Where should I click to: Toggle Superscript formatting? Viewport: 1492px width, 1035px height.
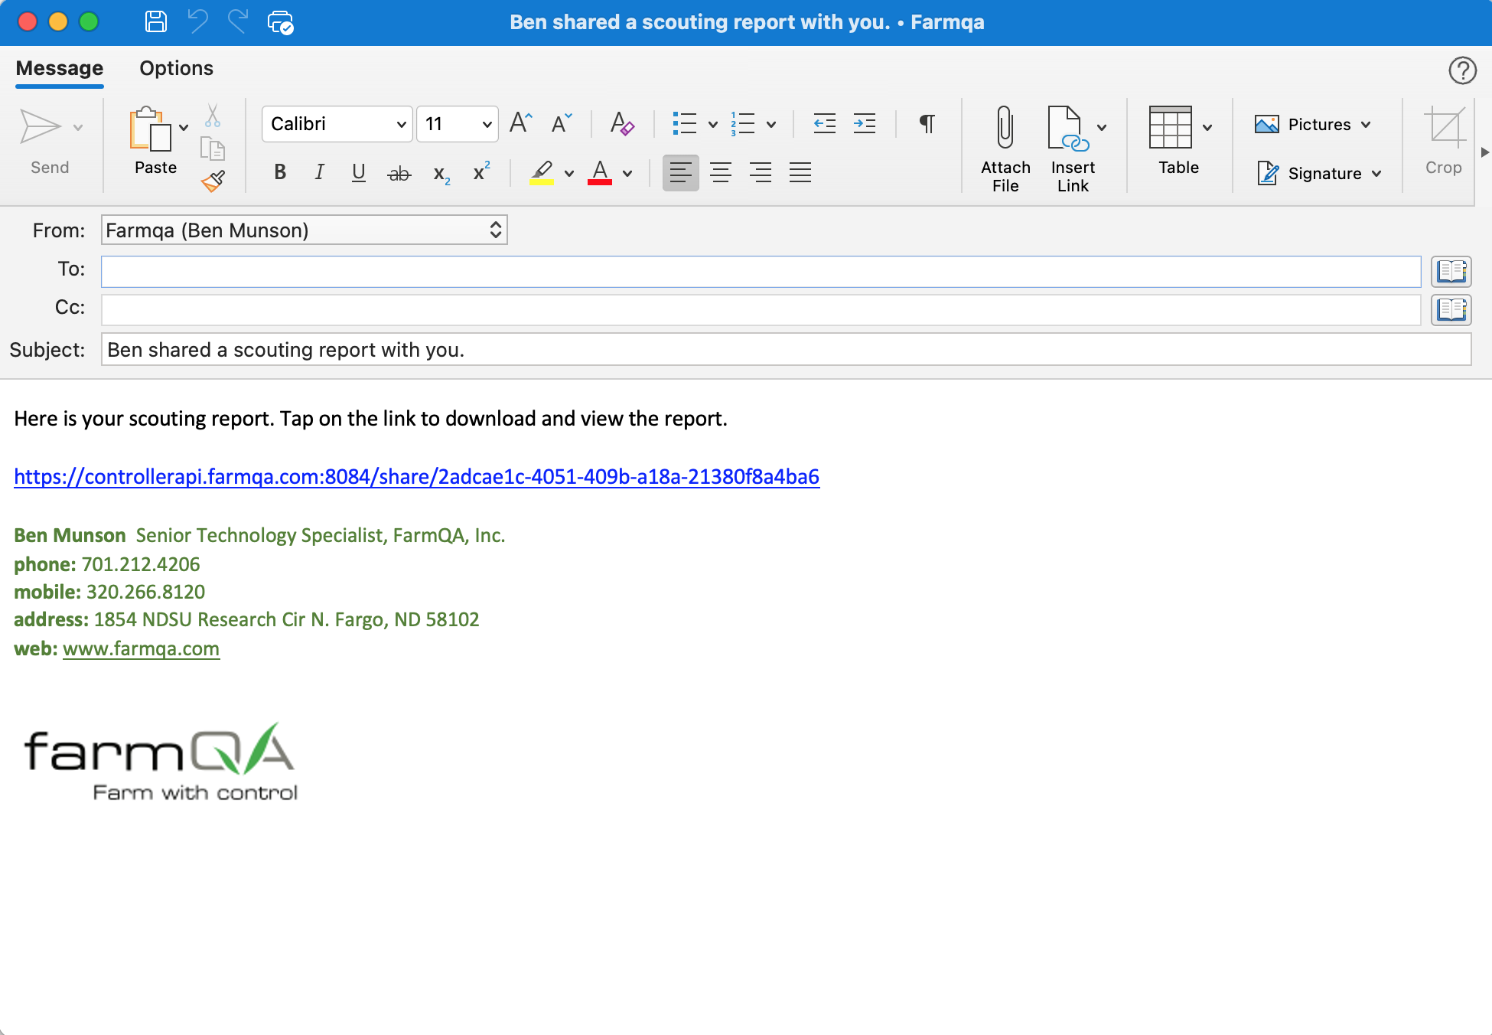point(481,171)
